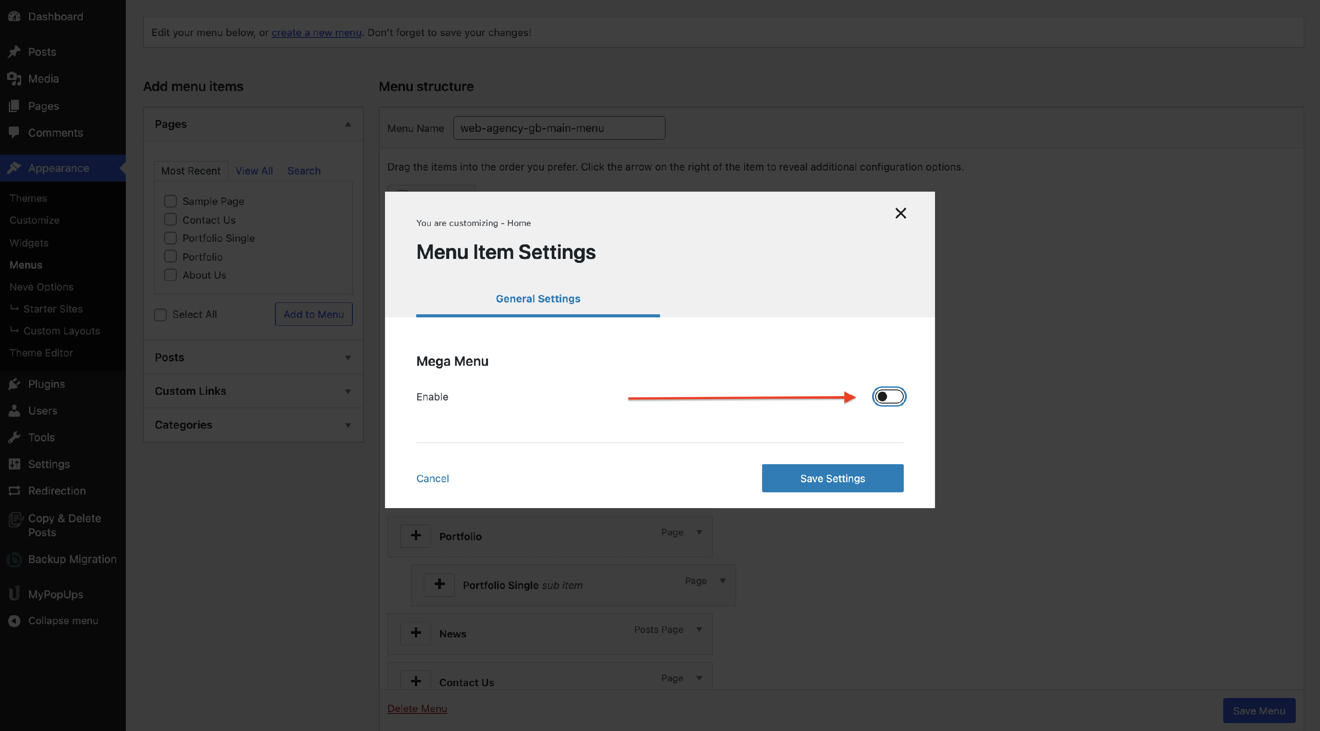This screenshot has height=731, width=1320.
Task: Enable the Mega Menu toggle
Action: [889, 397]
